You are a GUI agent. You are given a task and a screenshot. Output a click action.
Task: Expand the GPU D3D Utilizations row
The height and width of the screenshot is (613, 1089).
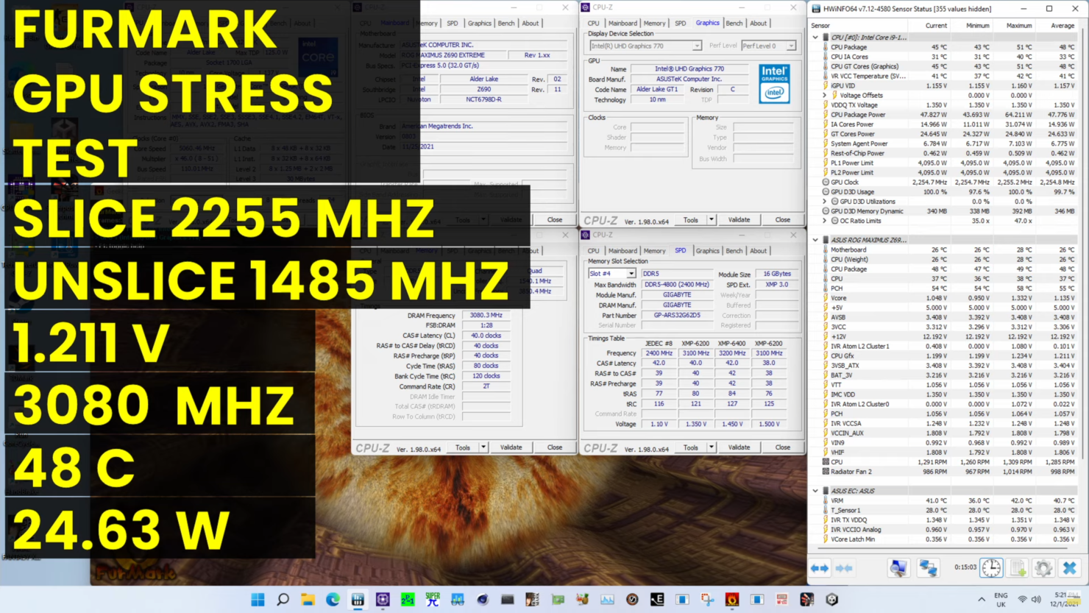coord(825,202)
